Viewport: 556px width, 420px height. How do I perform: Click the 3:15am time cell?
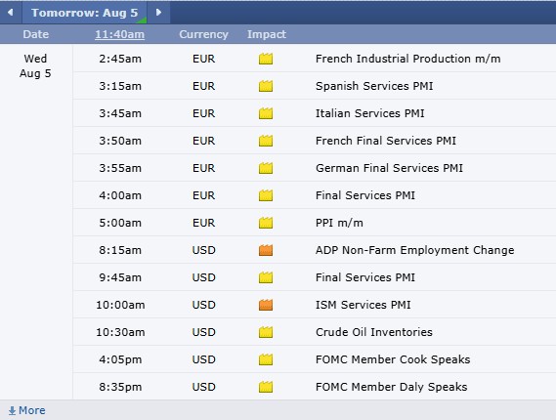pyautogui.click(x=120, y=86)
